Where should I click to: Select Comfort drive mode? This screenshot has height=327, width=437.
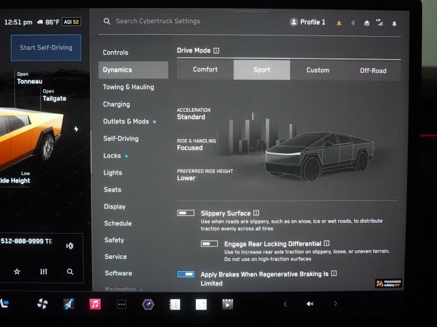205,69
